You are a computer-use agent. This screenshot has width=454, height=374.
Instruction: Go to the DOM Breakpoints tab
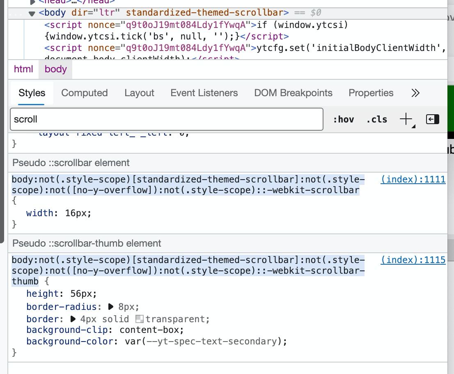[293, 93]
